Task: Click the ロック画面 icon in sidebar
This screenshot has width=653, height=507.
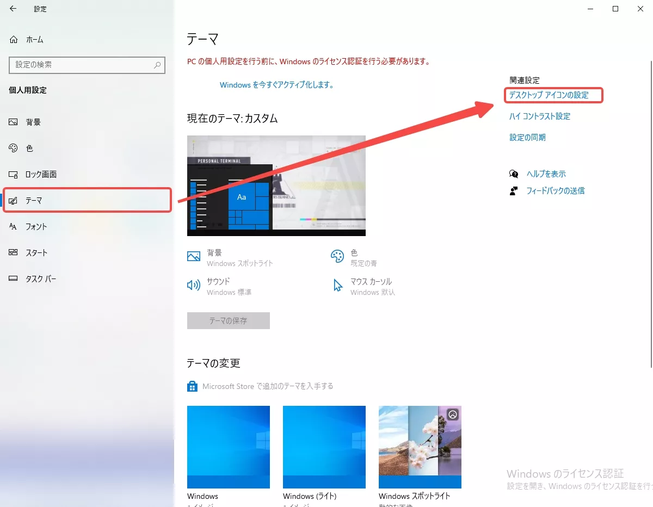Action: click(x=14, y=175)
